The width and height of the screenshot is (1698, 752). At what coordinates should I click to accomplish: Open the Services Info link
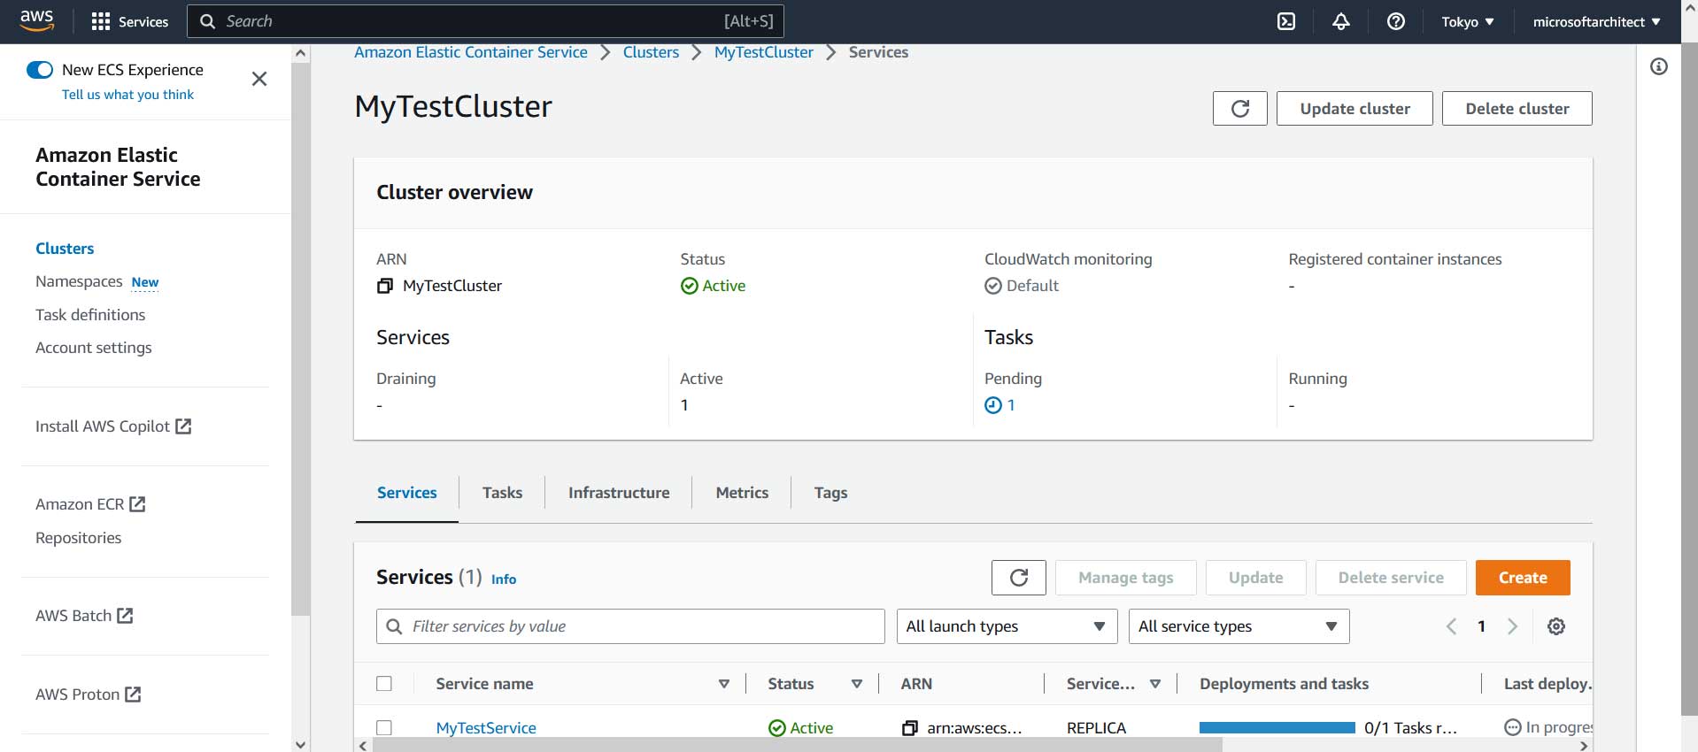click(x=504, y=579)
